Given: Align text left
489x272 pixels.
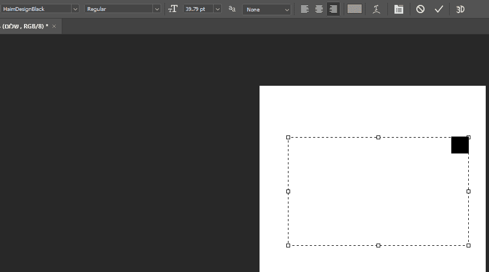Looking at the screenshot, I should click(305, 9).
